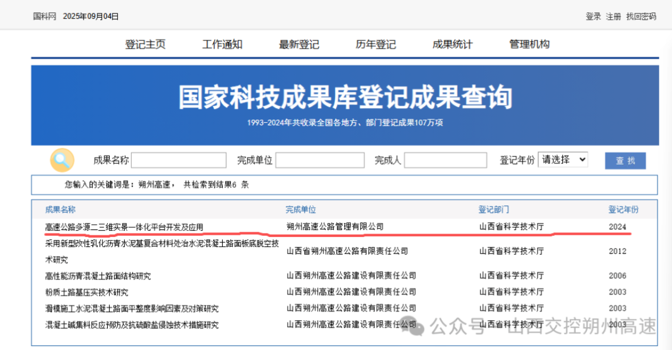The height and width of the screenshot is (350, 672).
Task: Expand the 登记年份 请选择 dropdown
Action: 562,160
